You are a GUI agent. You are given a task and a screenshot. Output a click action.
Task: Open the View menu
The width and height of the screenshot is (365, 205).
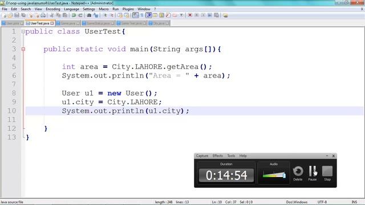click(38, 9)
